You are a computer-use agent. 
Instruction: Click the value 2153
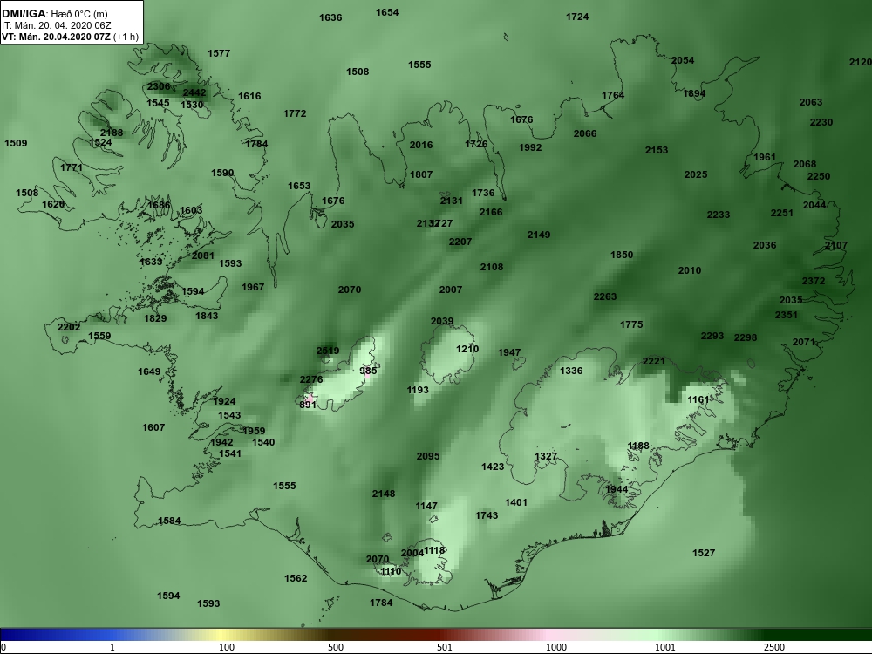click(x=657, y=150)
